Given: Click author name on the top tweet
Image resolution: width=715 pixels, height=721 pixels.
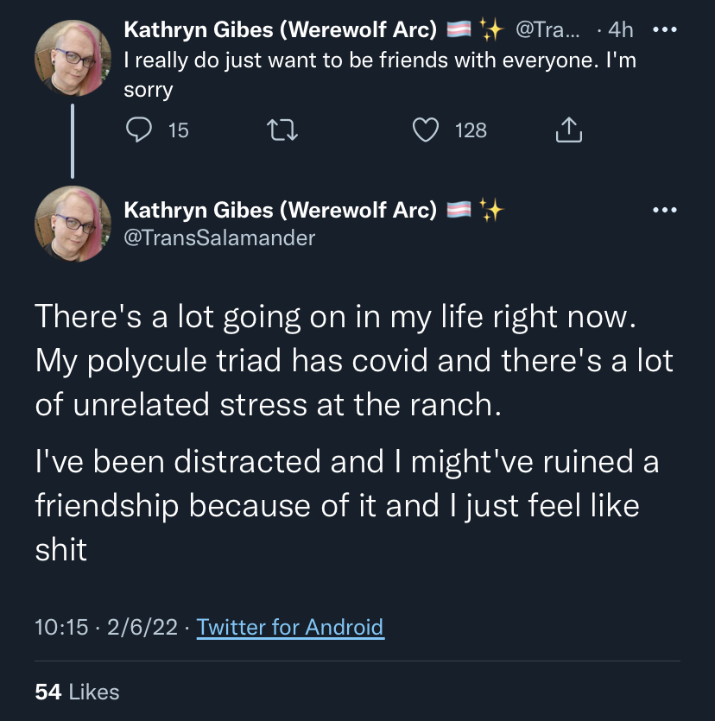Looking at the screenshot, I should pyautogui.click(x=280, y=30).
